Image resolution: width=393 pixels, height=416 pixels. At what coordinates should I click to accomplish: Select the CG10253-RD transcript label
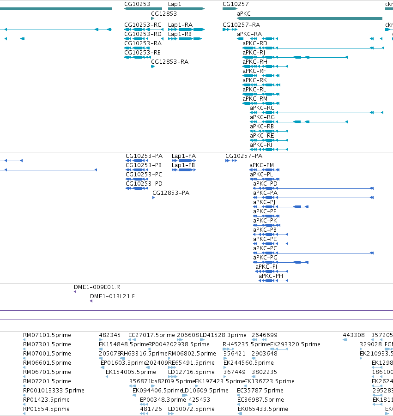[143, 34]
